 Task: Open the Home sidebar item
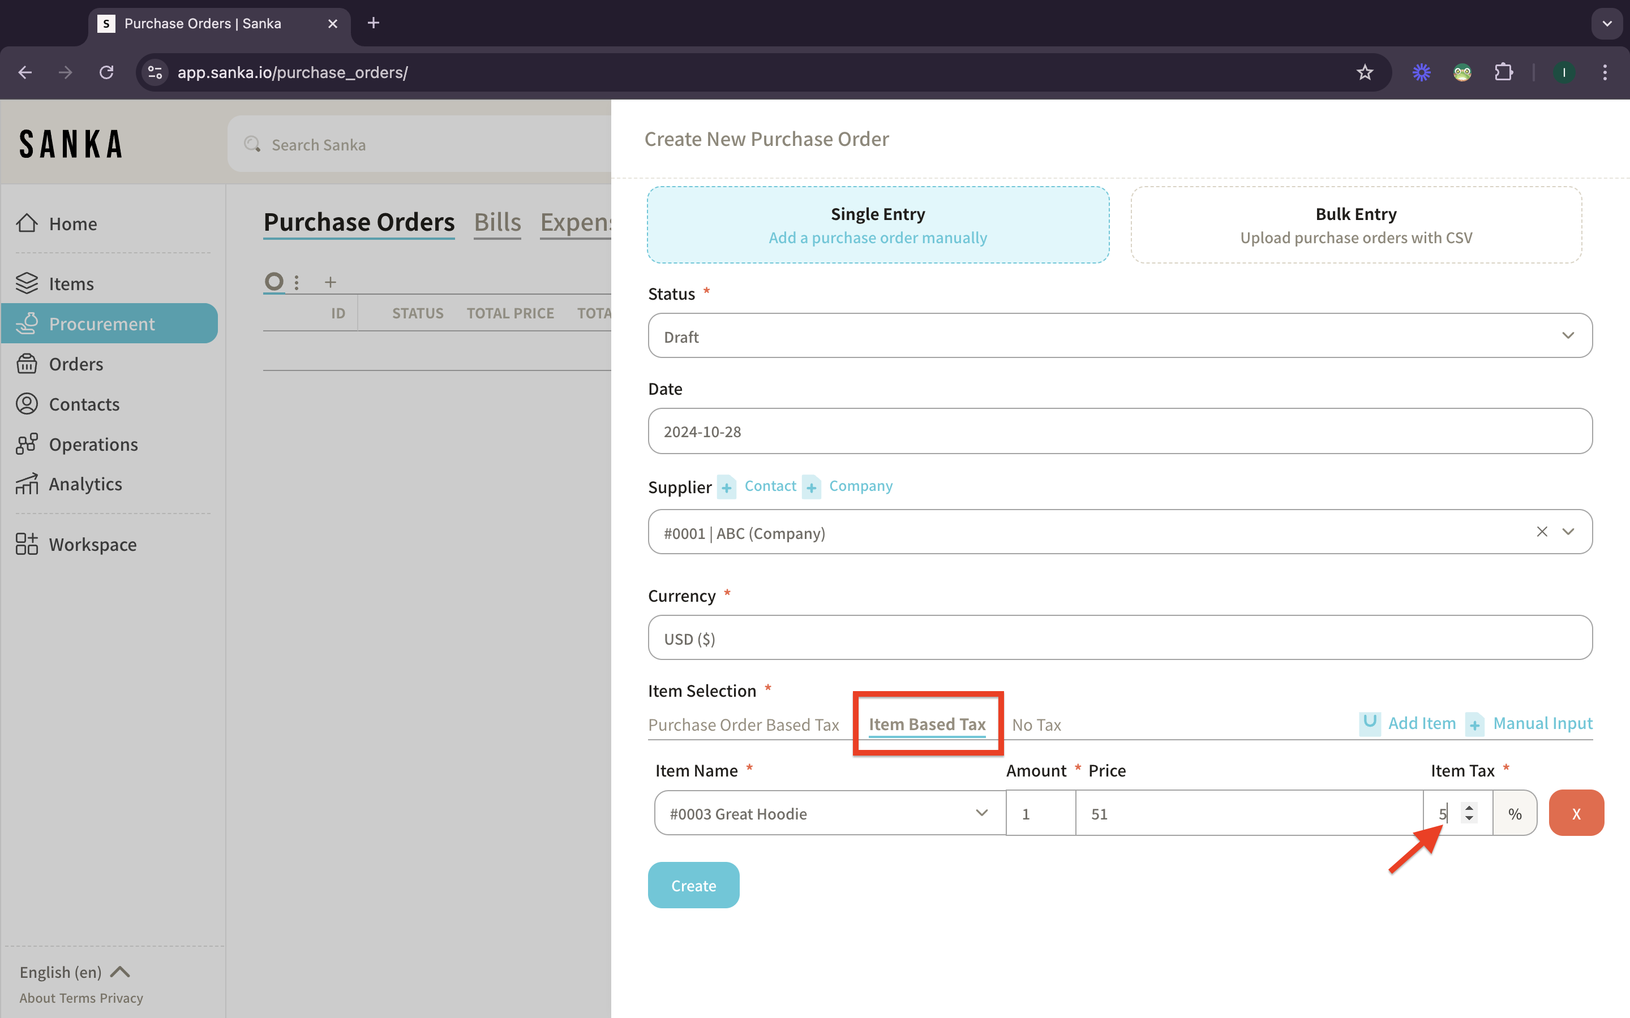pos(73,223)
